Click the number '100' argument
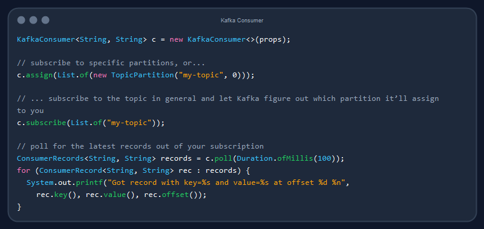This screenshot has width=484, height=229. pyautogui.click(x=324, y=159)
